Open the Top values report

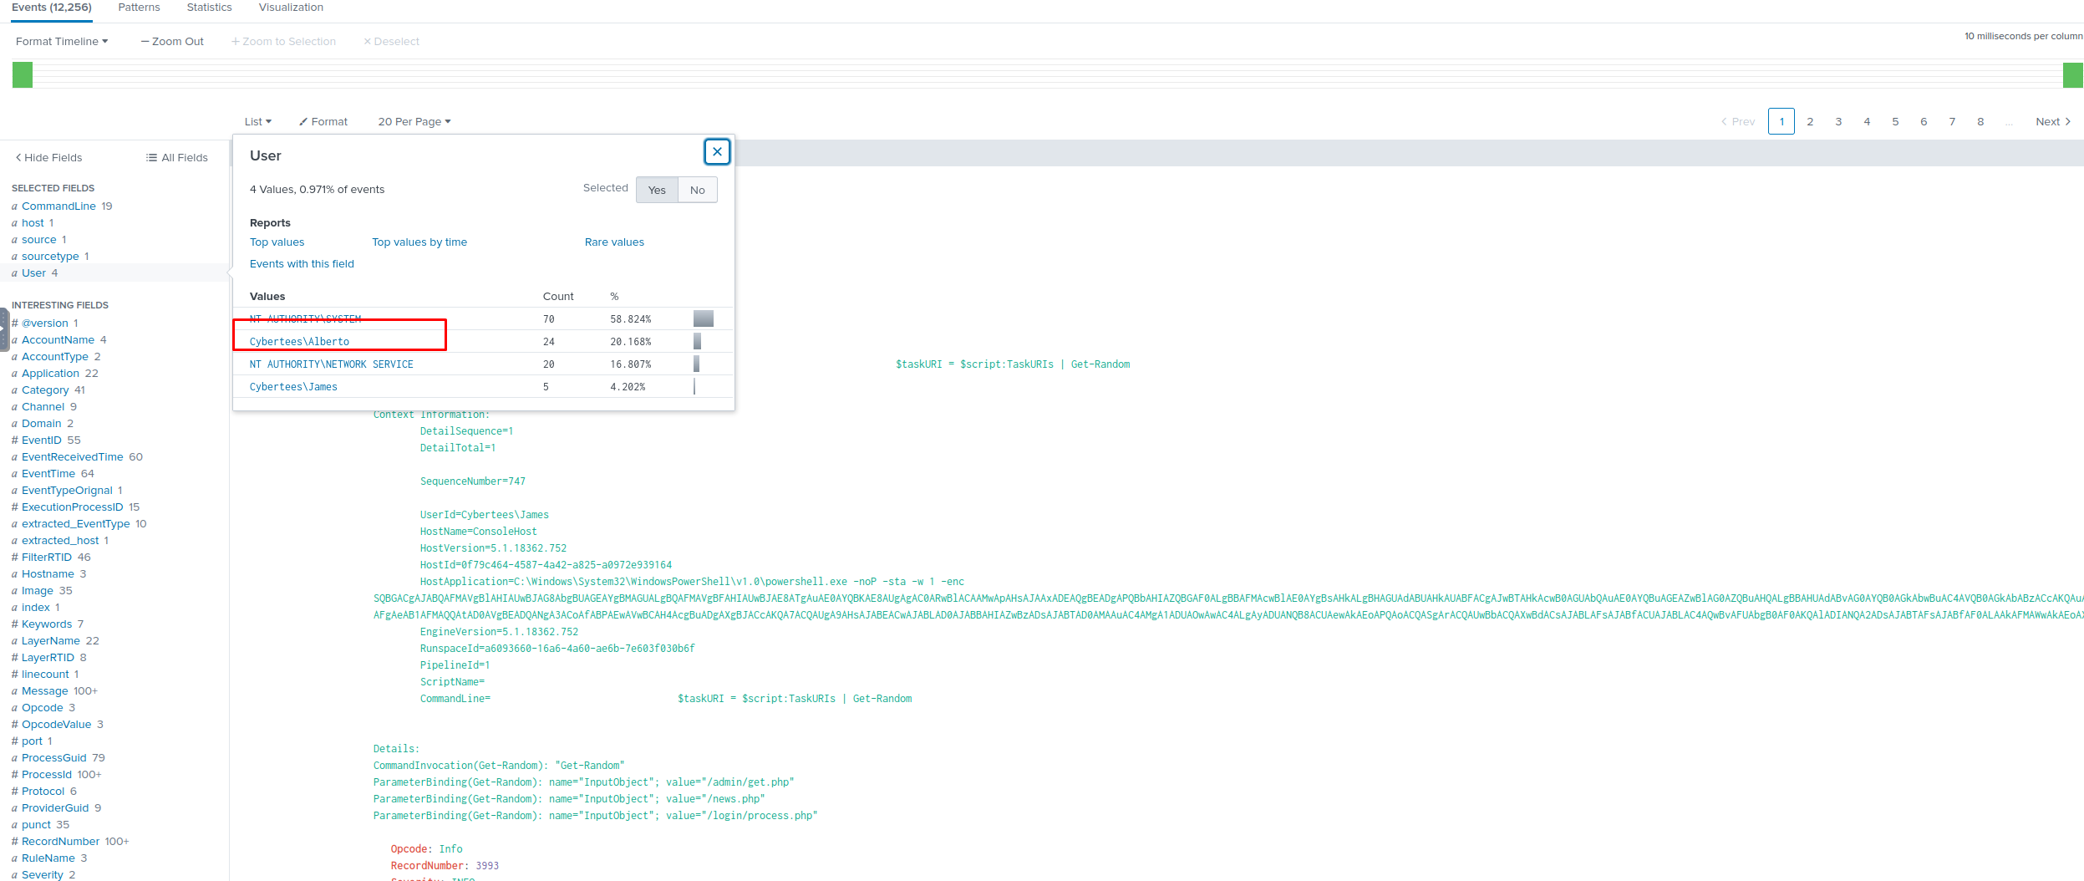pos(277,242)
